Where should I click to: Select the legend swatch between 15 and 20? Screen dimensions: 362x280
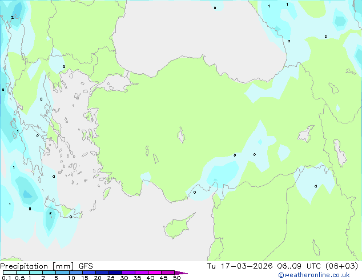pos(89,273)
